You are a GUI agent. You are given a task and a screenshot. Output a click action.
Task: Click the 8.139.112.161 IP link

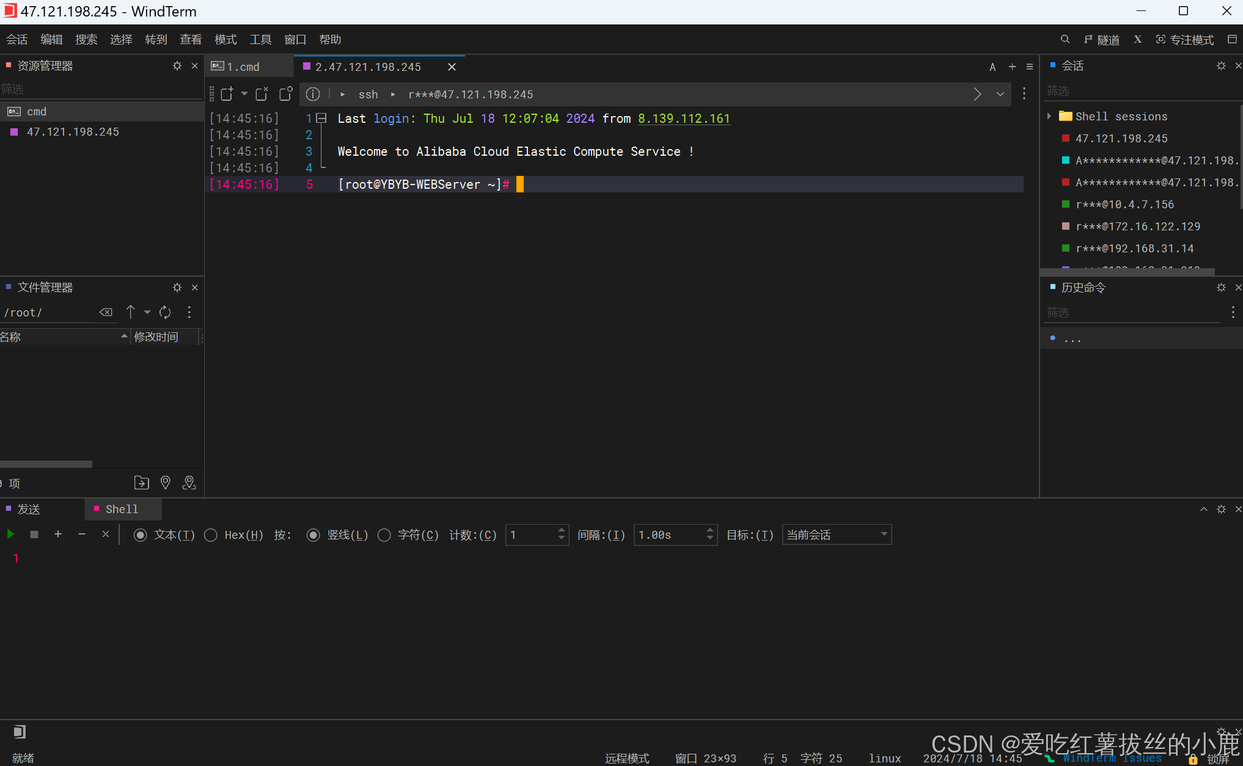pyautogui.click(x=684, y=118)
